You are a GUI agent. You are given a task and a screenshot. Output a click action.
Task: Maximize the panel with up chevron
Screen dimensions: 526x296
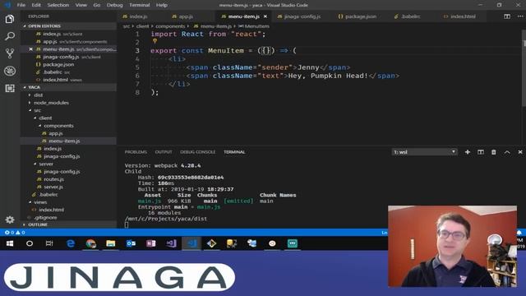point(507,152)
